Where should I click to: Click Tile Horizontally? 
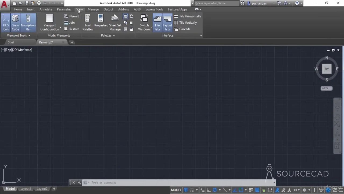[x=187, y=16]
